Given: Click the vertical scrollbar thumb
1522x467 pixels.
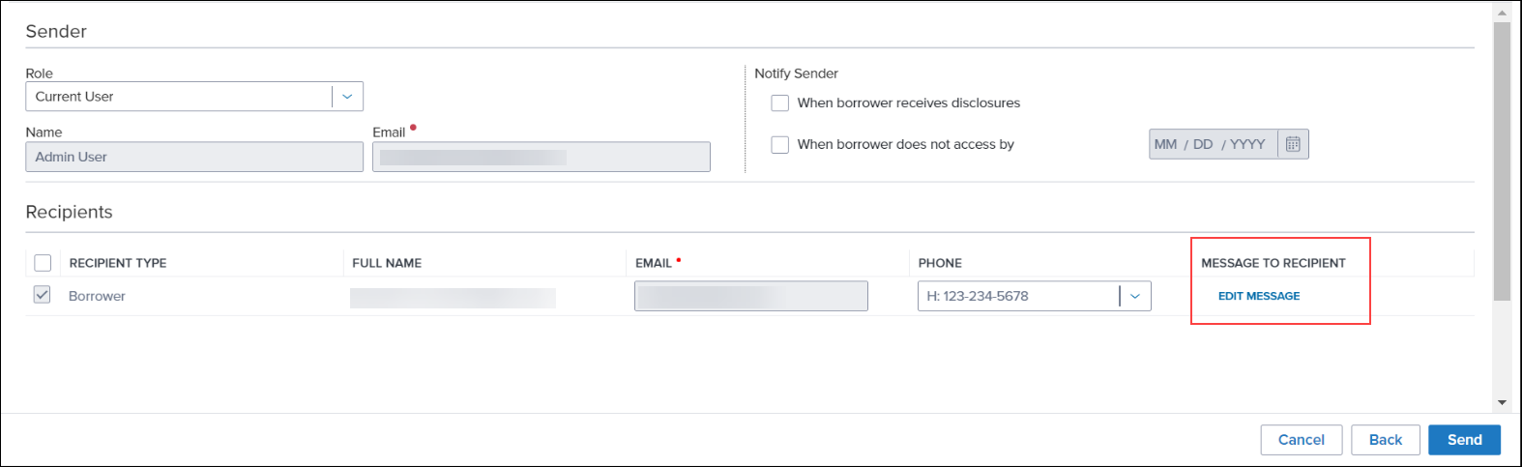Looking at the screenshot, I should pos(1502,161).
